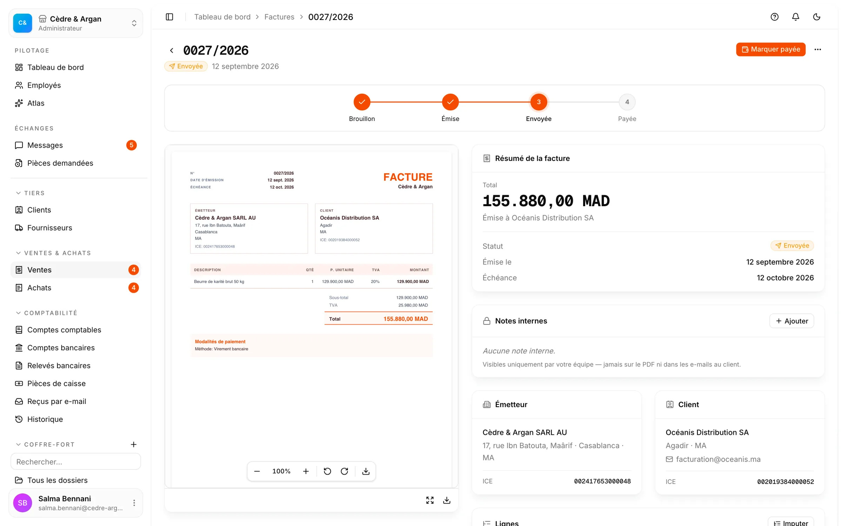Collapse the VENTES & ACHATS section
The height and width of the screenshot is (526, 842).
54,253
